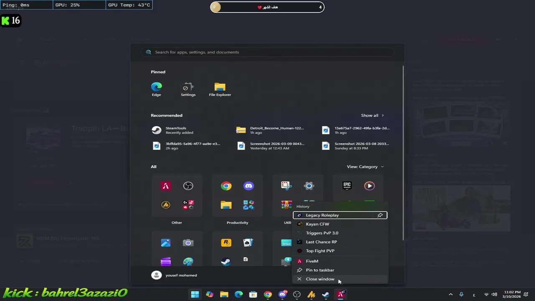Open the Solitaire cards app icon
The image size is (535, 301).
[249, 243]
